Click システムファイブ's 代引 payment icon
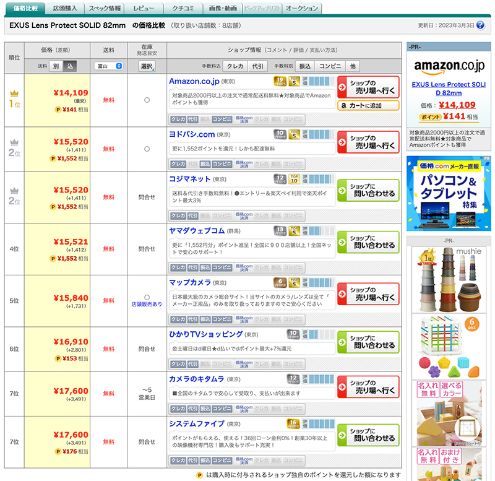The height and width of the screenshot is (481, 495). (x=192, y=461)
